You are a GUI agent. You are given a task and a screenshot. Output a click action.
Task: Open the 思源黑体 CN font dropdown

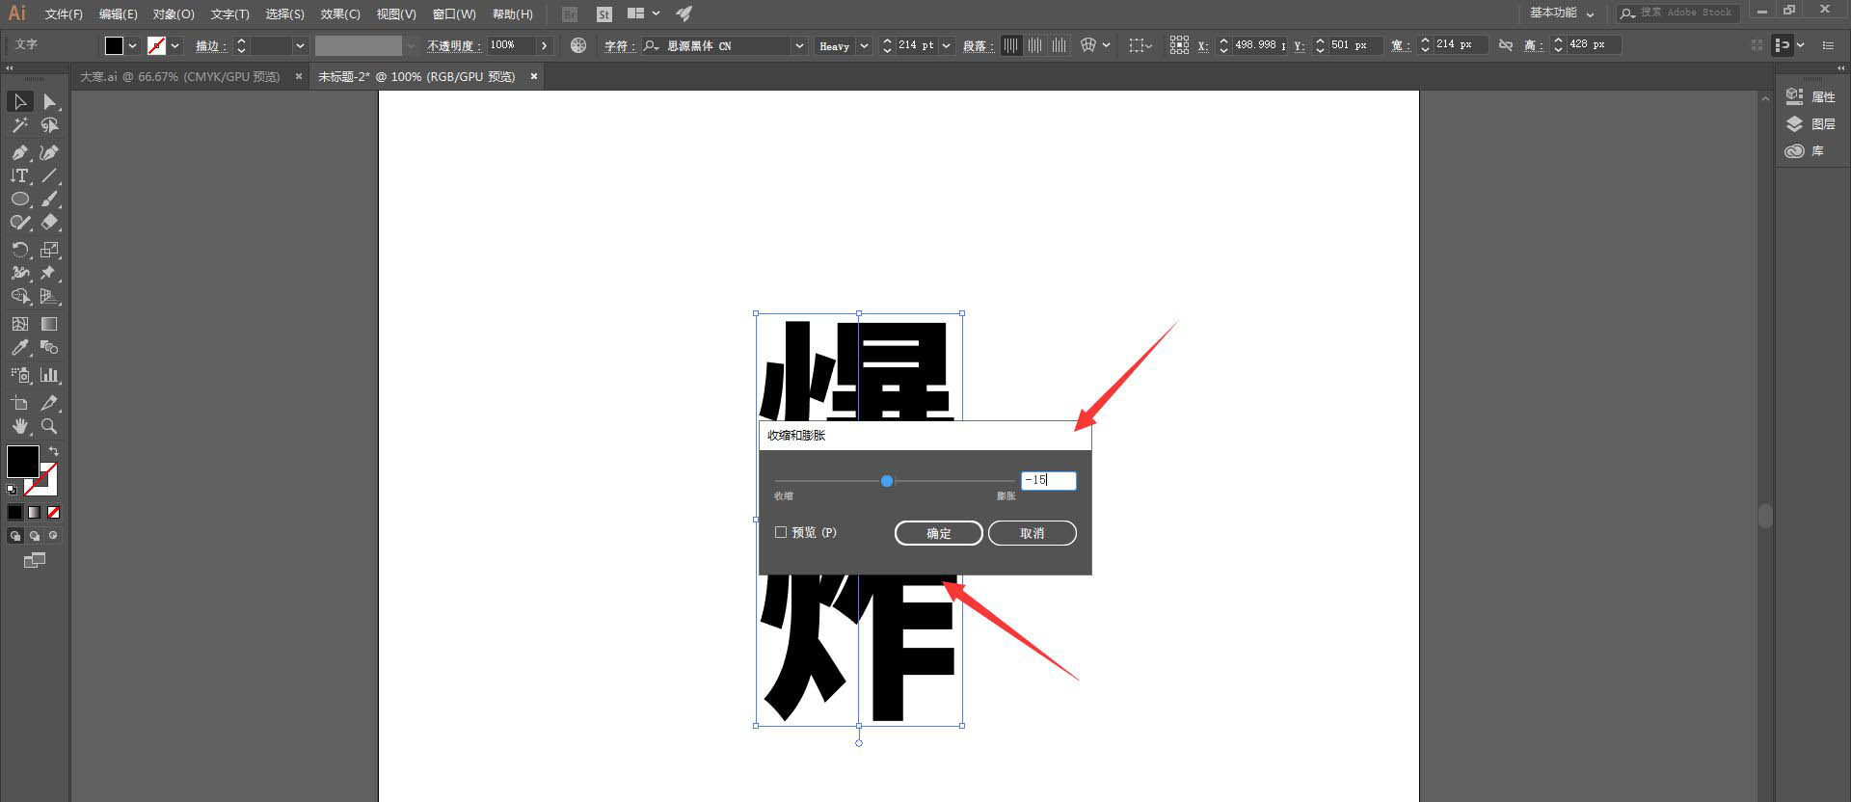tap(799, 45)
